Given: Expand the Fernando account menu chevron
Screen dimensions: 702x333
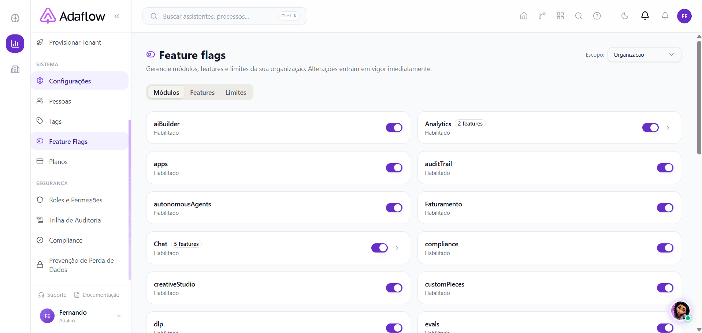Looking at the screenshot, I should (119, 316).
